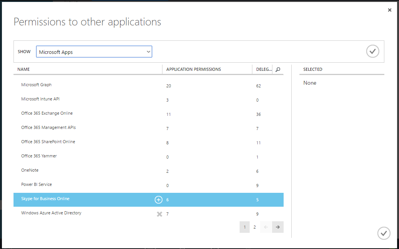Click delegated count 62 for Microsoft Graph

click(x=258, y=86)
